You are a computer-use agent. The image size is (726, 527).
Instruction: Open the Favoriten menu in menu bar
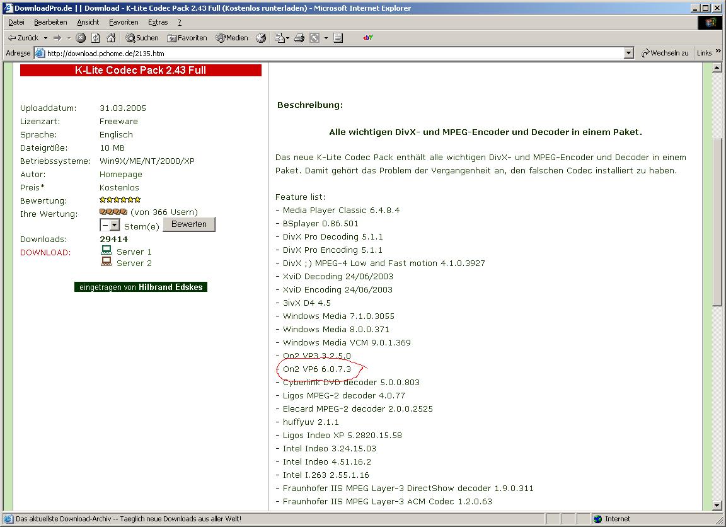tap(124, 22)
